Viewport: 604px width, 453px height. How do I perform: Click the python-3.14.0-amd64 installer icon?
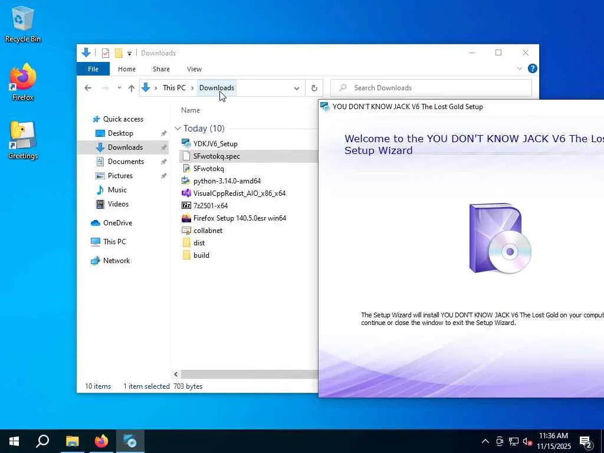(186, 180)
